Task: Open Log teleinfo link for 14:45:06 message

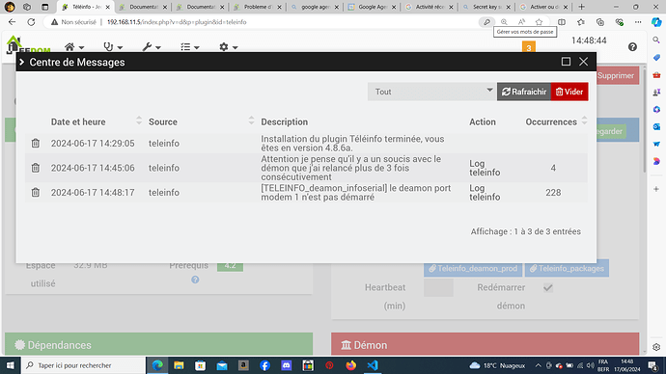Action: (x=485, y=168)
